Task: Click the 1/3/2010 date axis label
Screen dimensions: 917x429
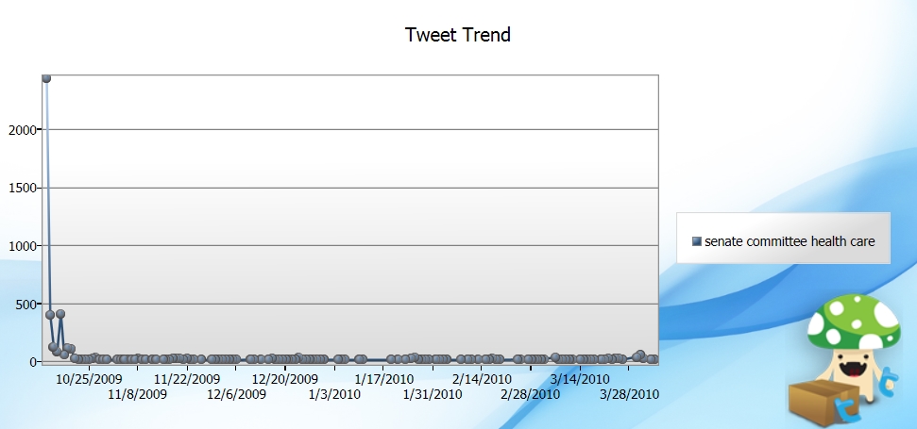Action: 334,394
